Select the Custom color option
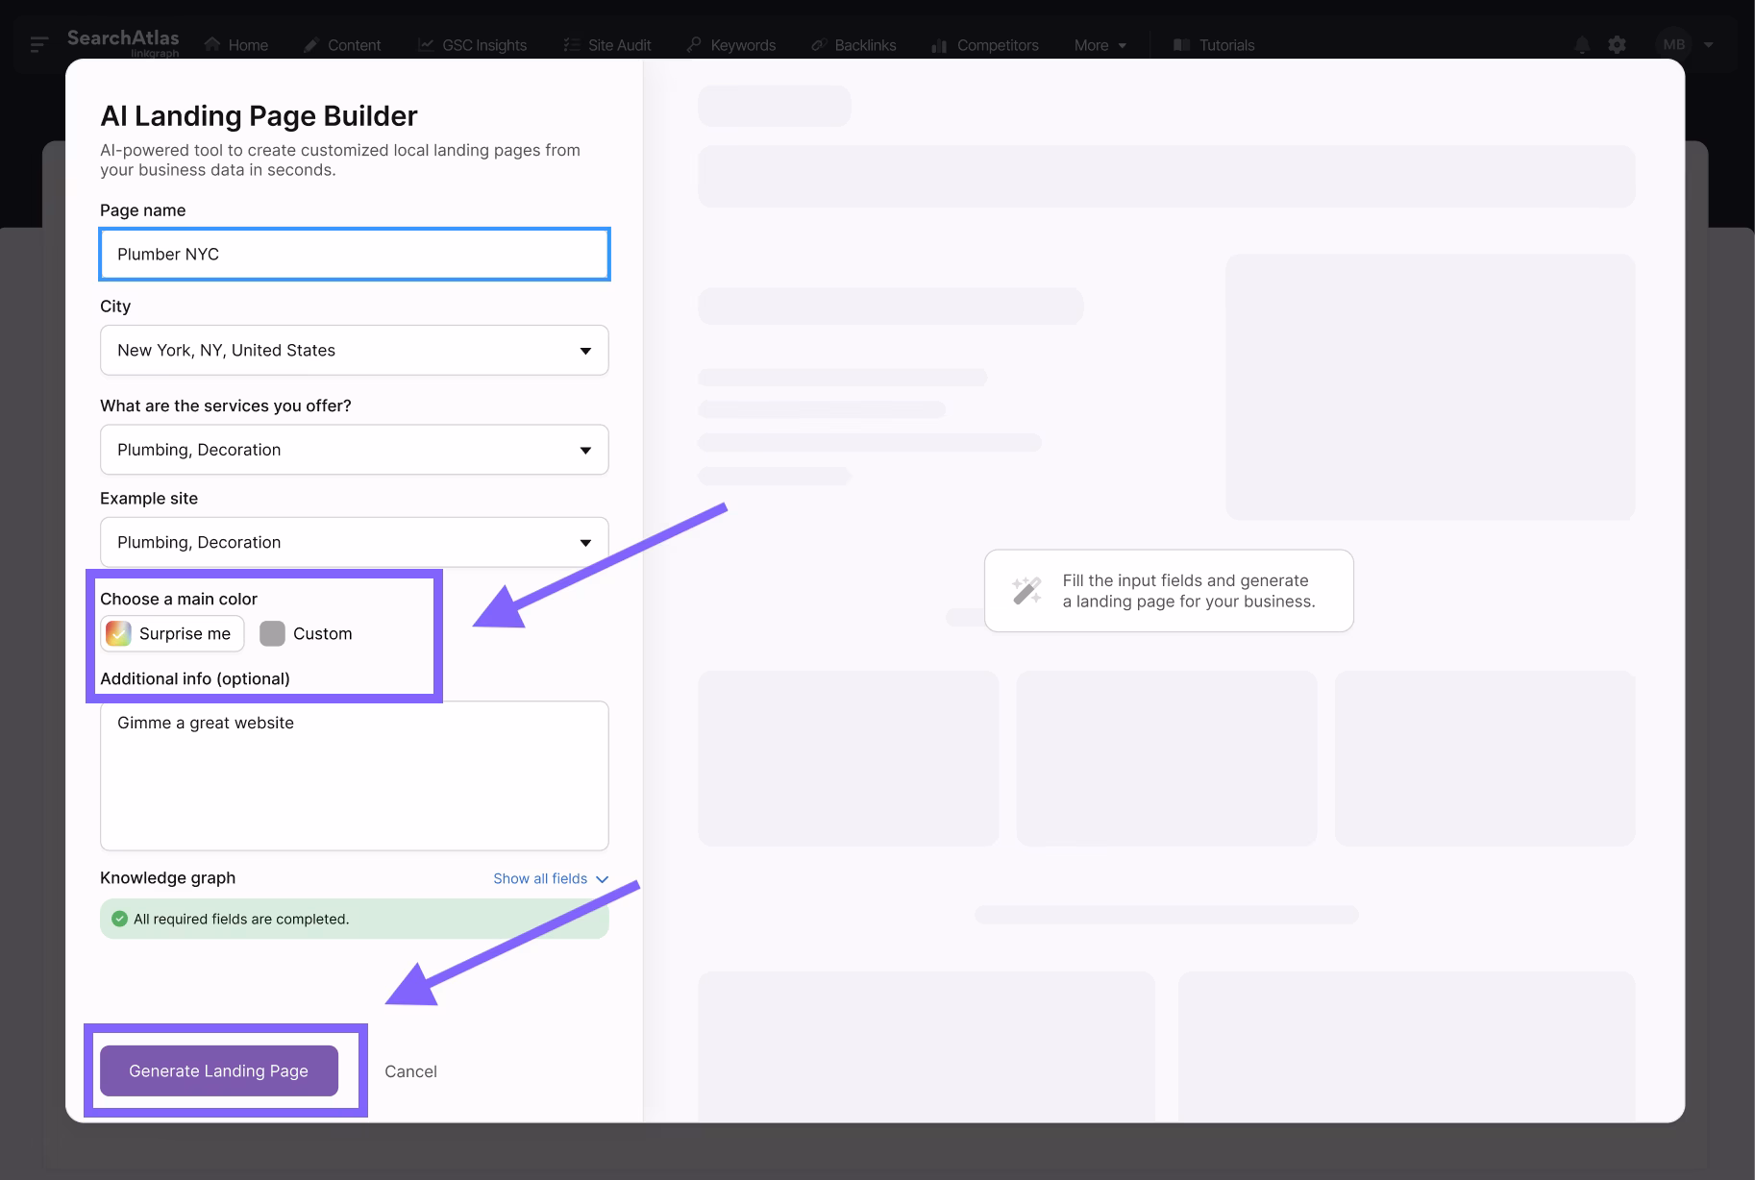 [x=306, y=633]
